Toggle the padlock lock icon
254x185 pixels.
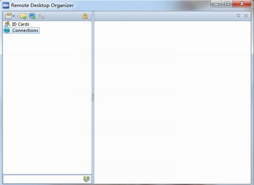(x=85, y=16)
